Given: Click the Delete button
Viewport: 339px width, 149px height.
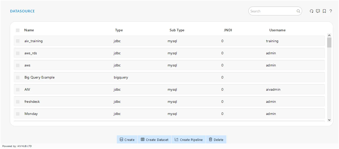Looking at the screenshot, I should pos(216,140).
